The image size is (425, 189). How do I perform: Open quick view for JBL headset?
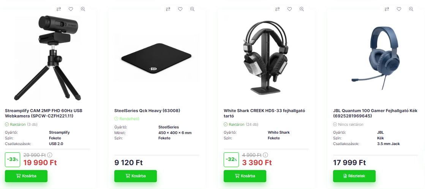[411, 9]
